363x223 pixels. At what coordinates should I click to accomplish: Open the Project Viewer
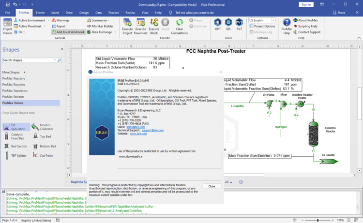click(x=7, y=26)
